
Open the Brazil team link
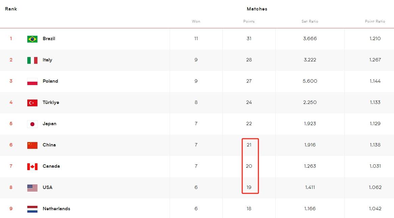click(49, 39)
